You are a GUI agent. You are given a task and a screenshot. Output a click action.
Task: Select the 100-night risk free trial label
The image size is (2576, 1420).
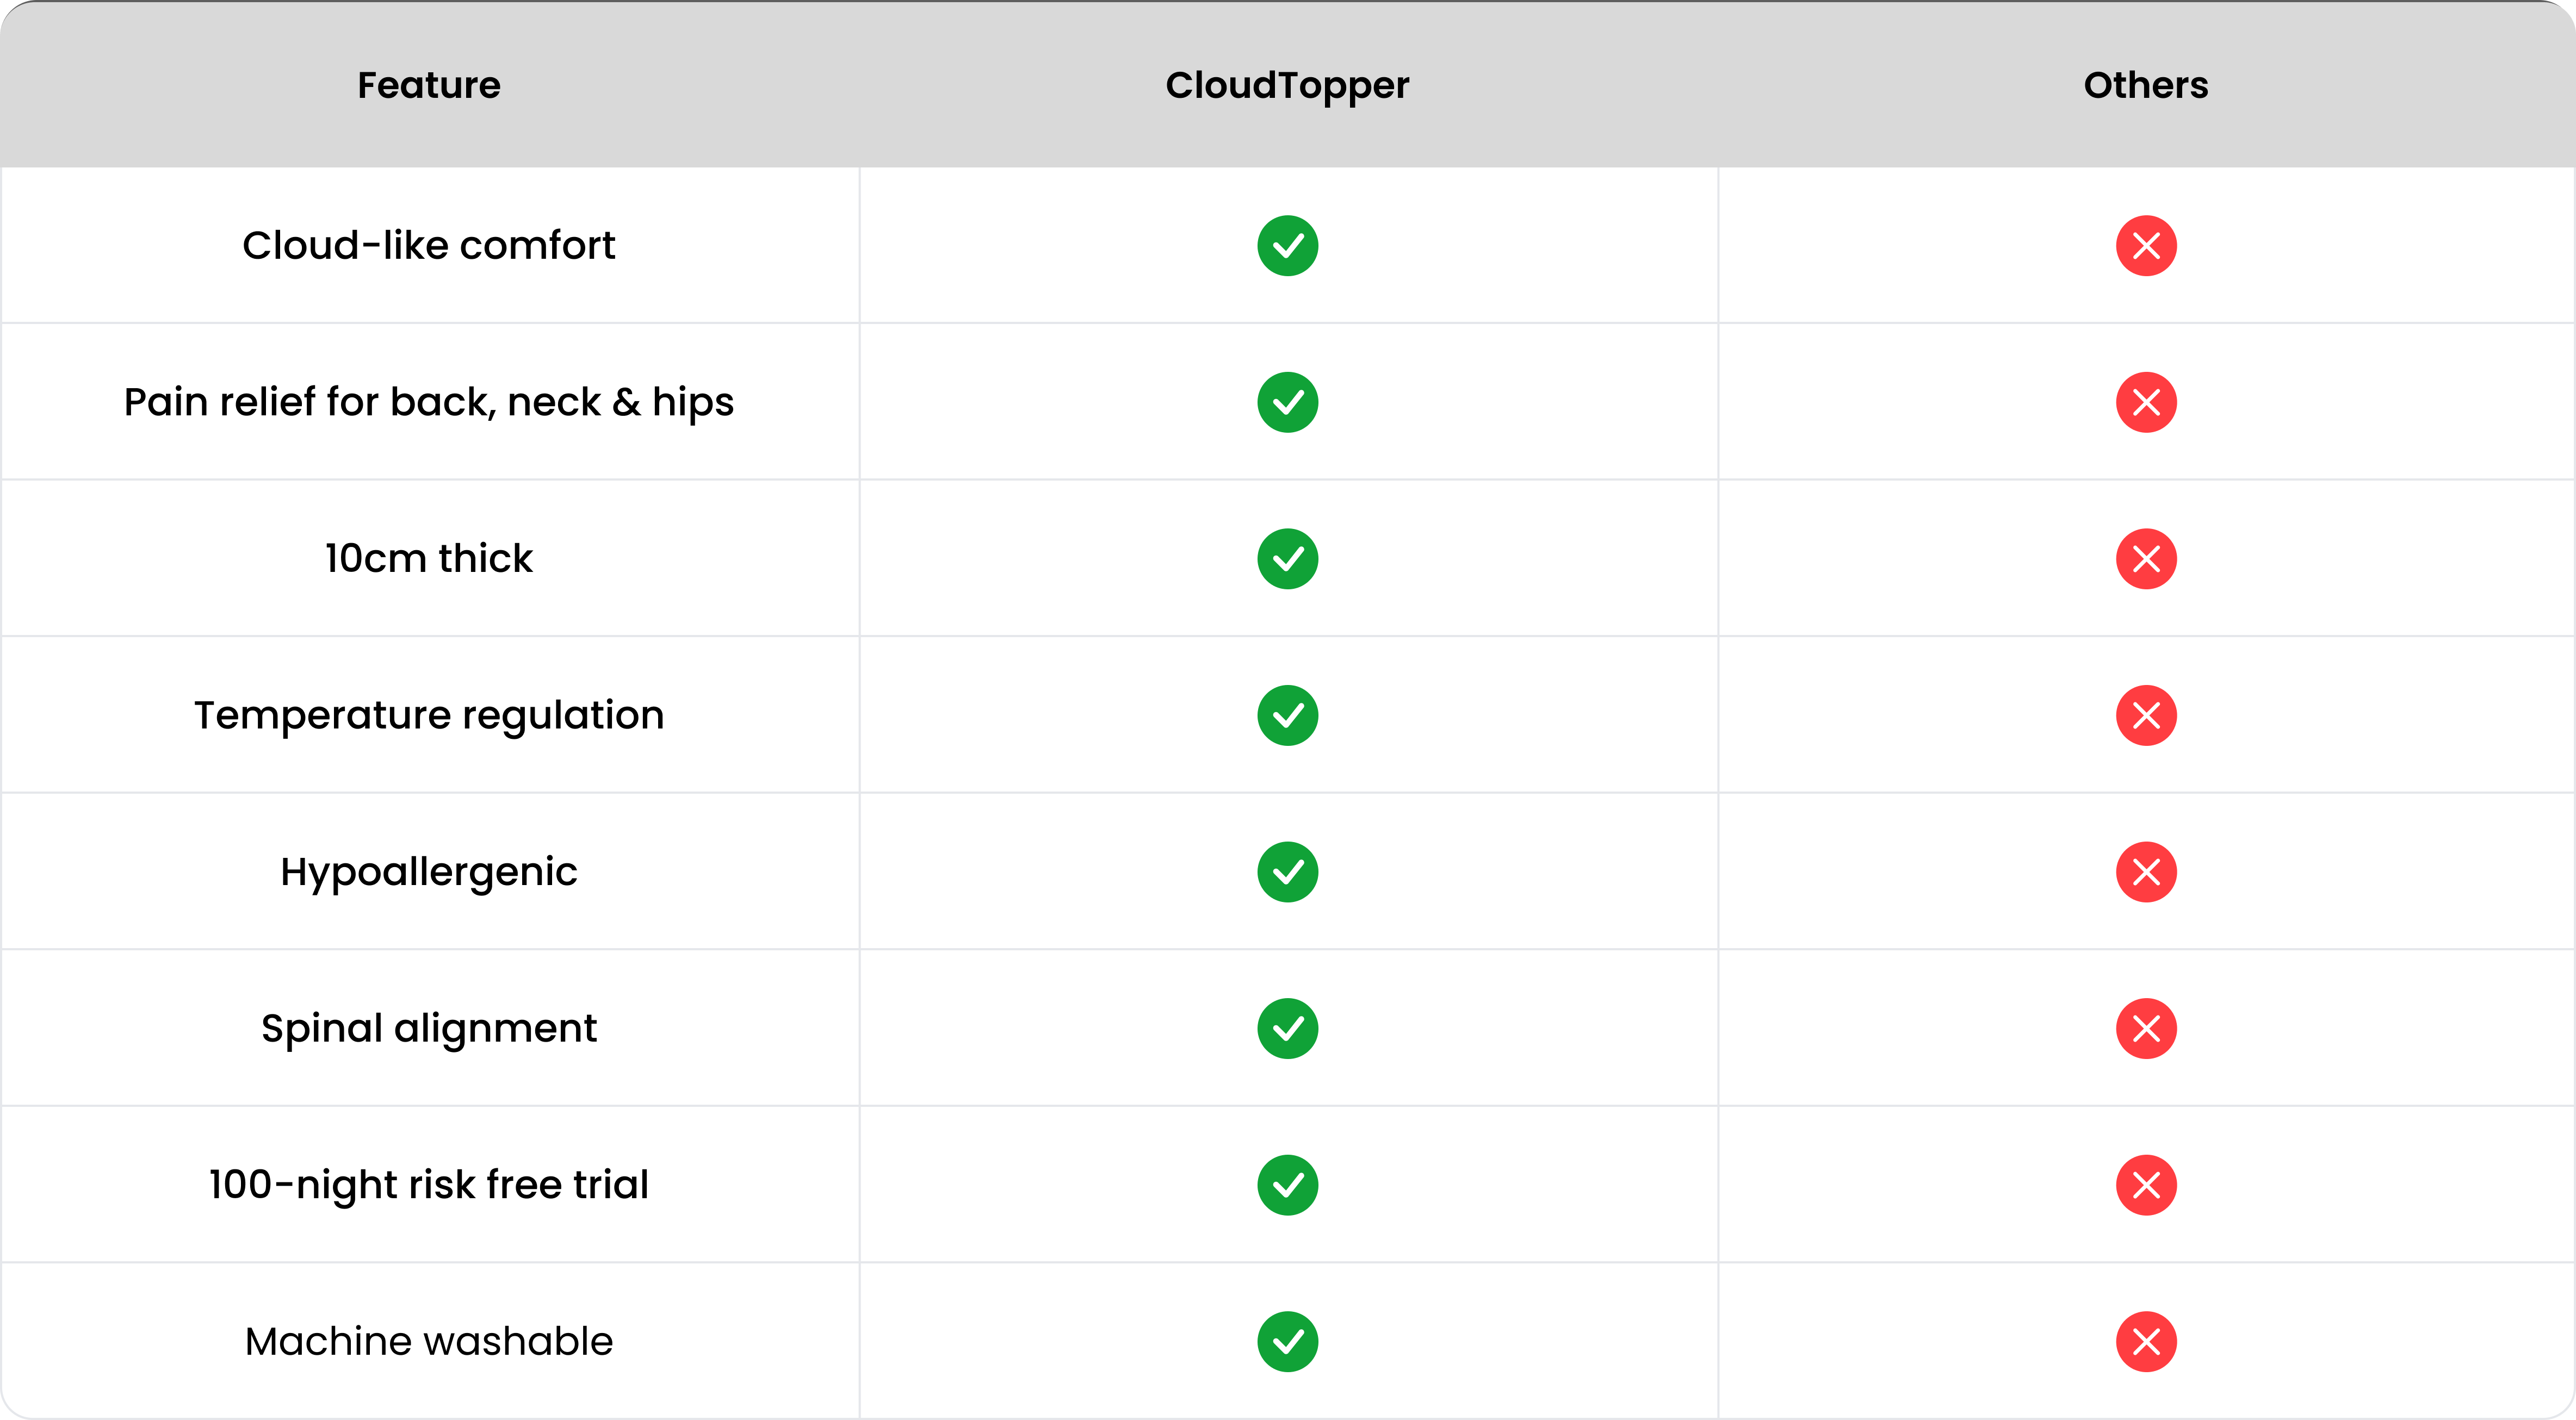coord(429,1185)
